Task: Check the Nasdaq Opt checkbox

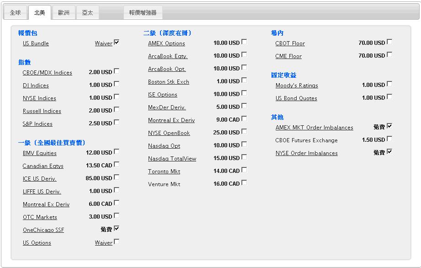Action: tap(244, 145)
